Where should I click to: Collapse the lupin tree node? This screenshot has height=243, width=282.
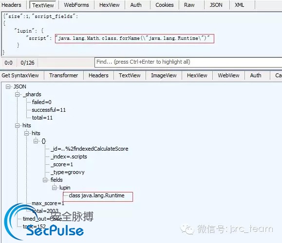[54, 188]
